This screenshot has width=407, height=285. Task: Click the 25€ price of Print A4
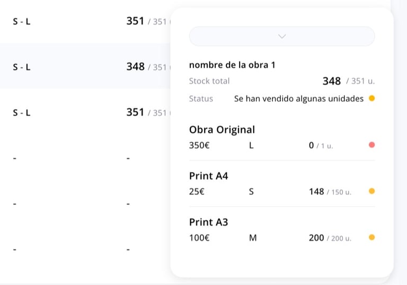coord(197,191)
